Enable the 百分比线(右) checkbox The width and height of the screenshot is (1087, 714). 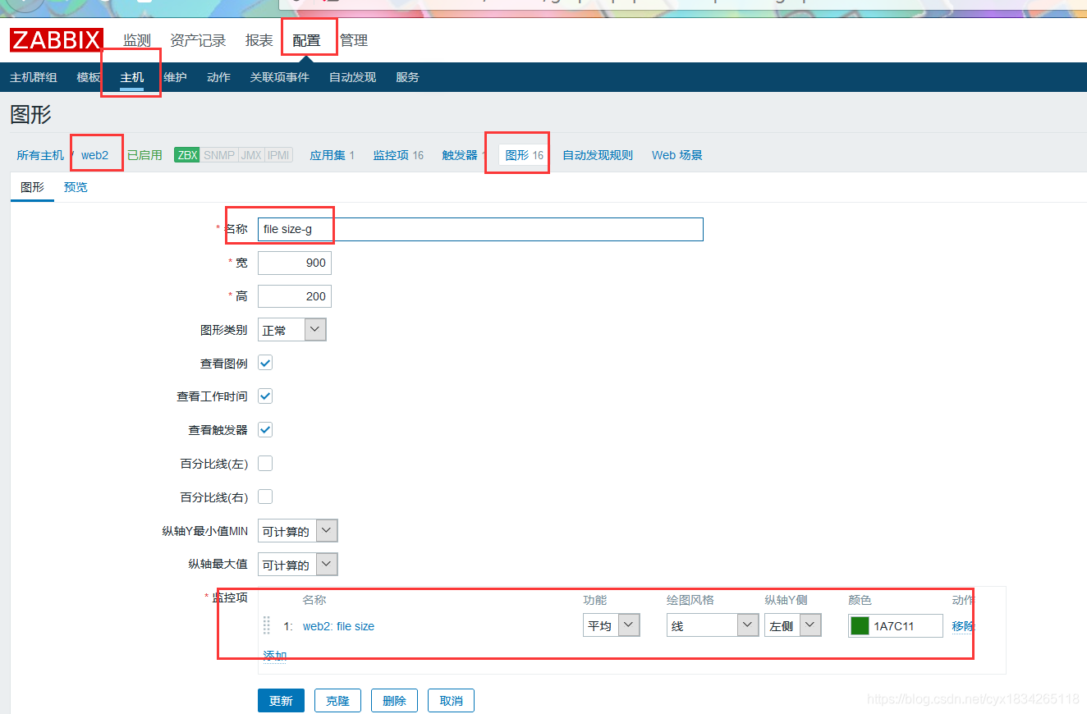click(265, 497)
